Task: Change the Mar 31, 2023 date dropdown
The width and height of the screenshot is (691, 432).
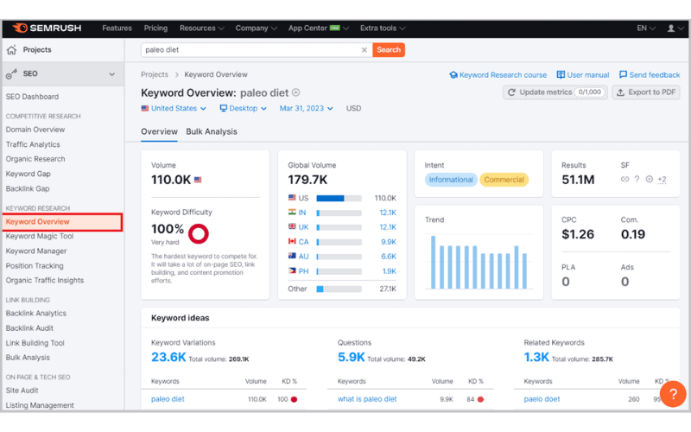Action: coord(307,109)
